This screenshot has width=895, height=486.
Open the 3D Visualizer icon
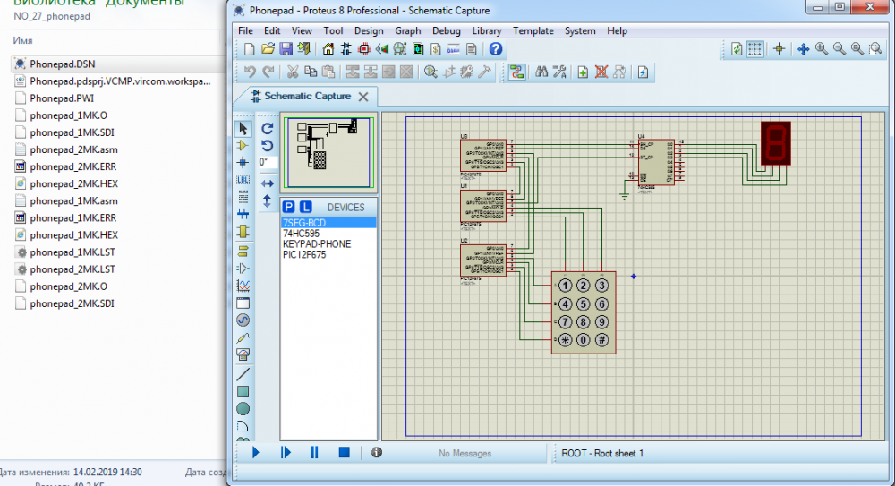point(382,49)
